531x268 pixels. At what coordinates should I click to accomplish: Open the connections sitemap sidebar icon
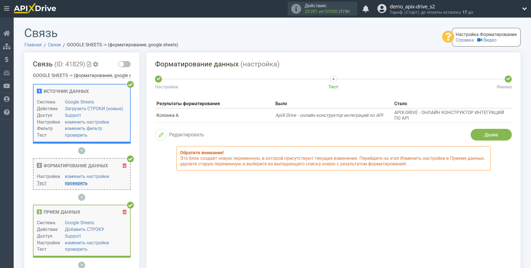point(7,46)
